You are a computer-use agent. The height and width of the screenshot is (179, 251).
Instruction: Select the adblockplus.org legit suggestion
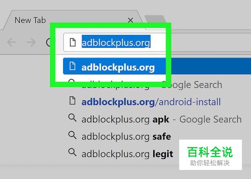127,154
